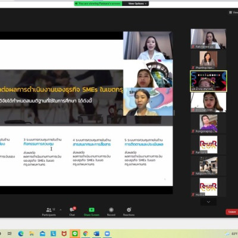The height and width of the screenshot is (238, 238).
Task: Select the Phanthip participant video tile
Action: (208, 60)
